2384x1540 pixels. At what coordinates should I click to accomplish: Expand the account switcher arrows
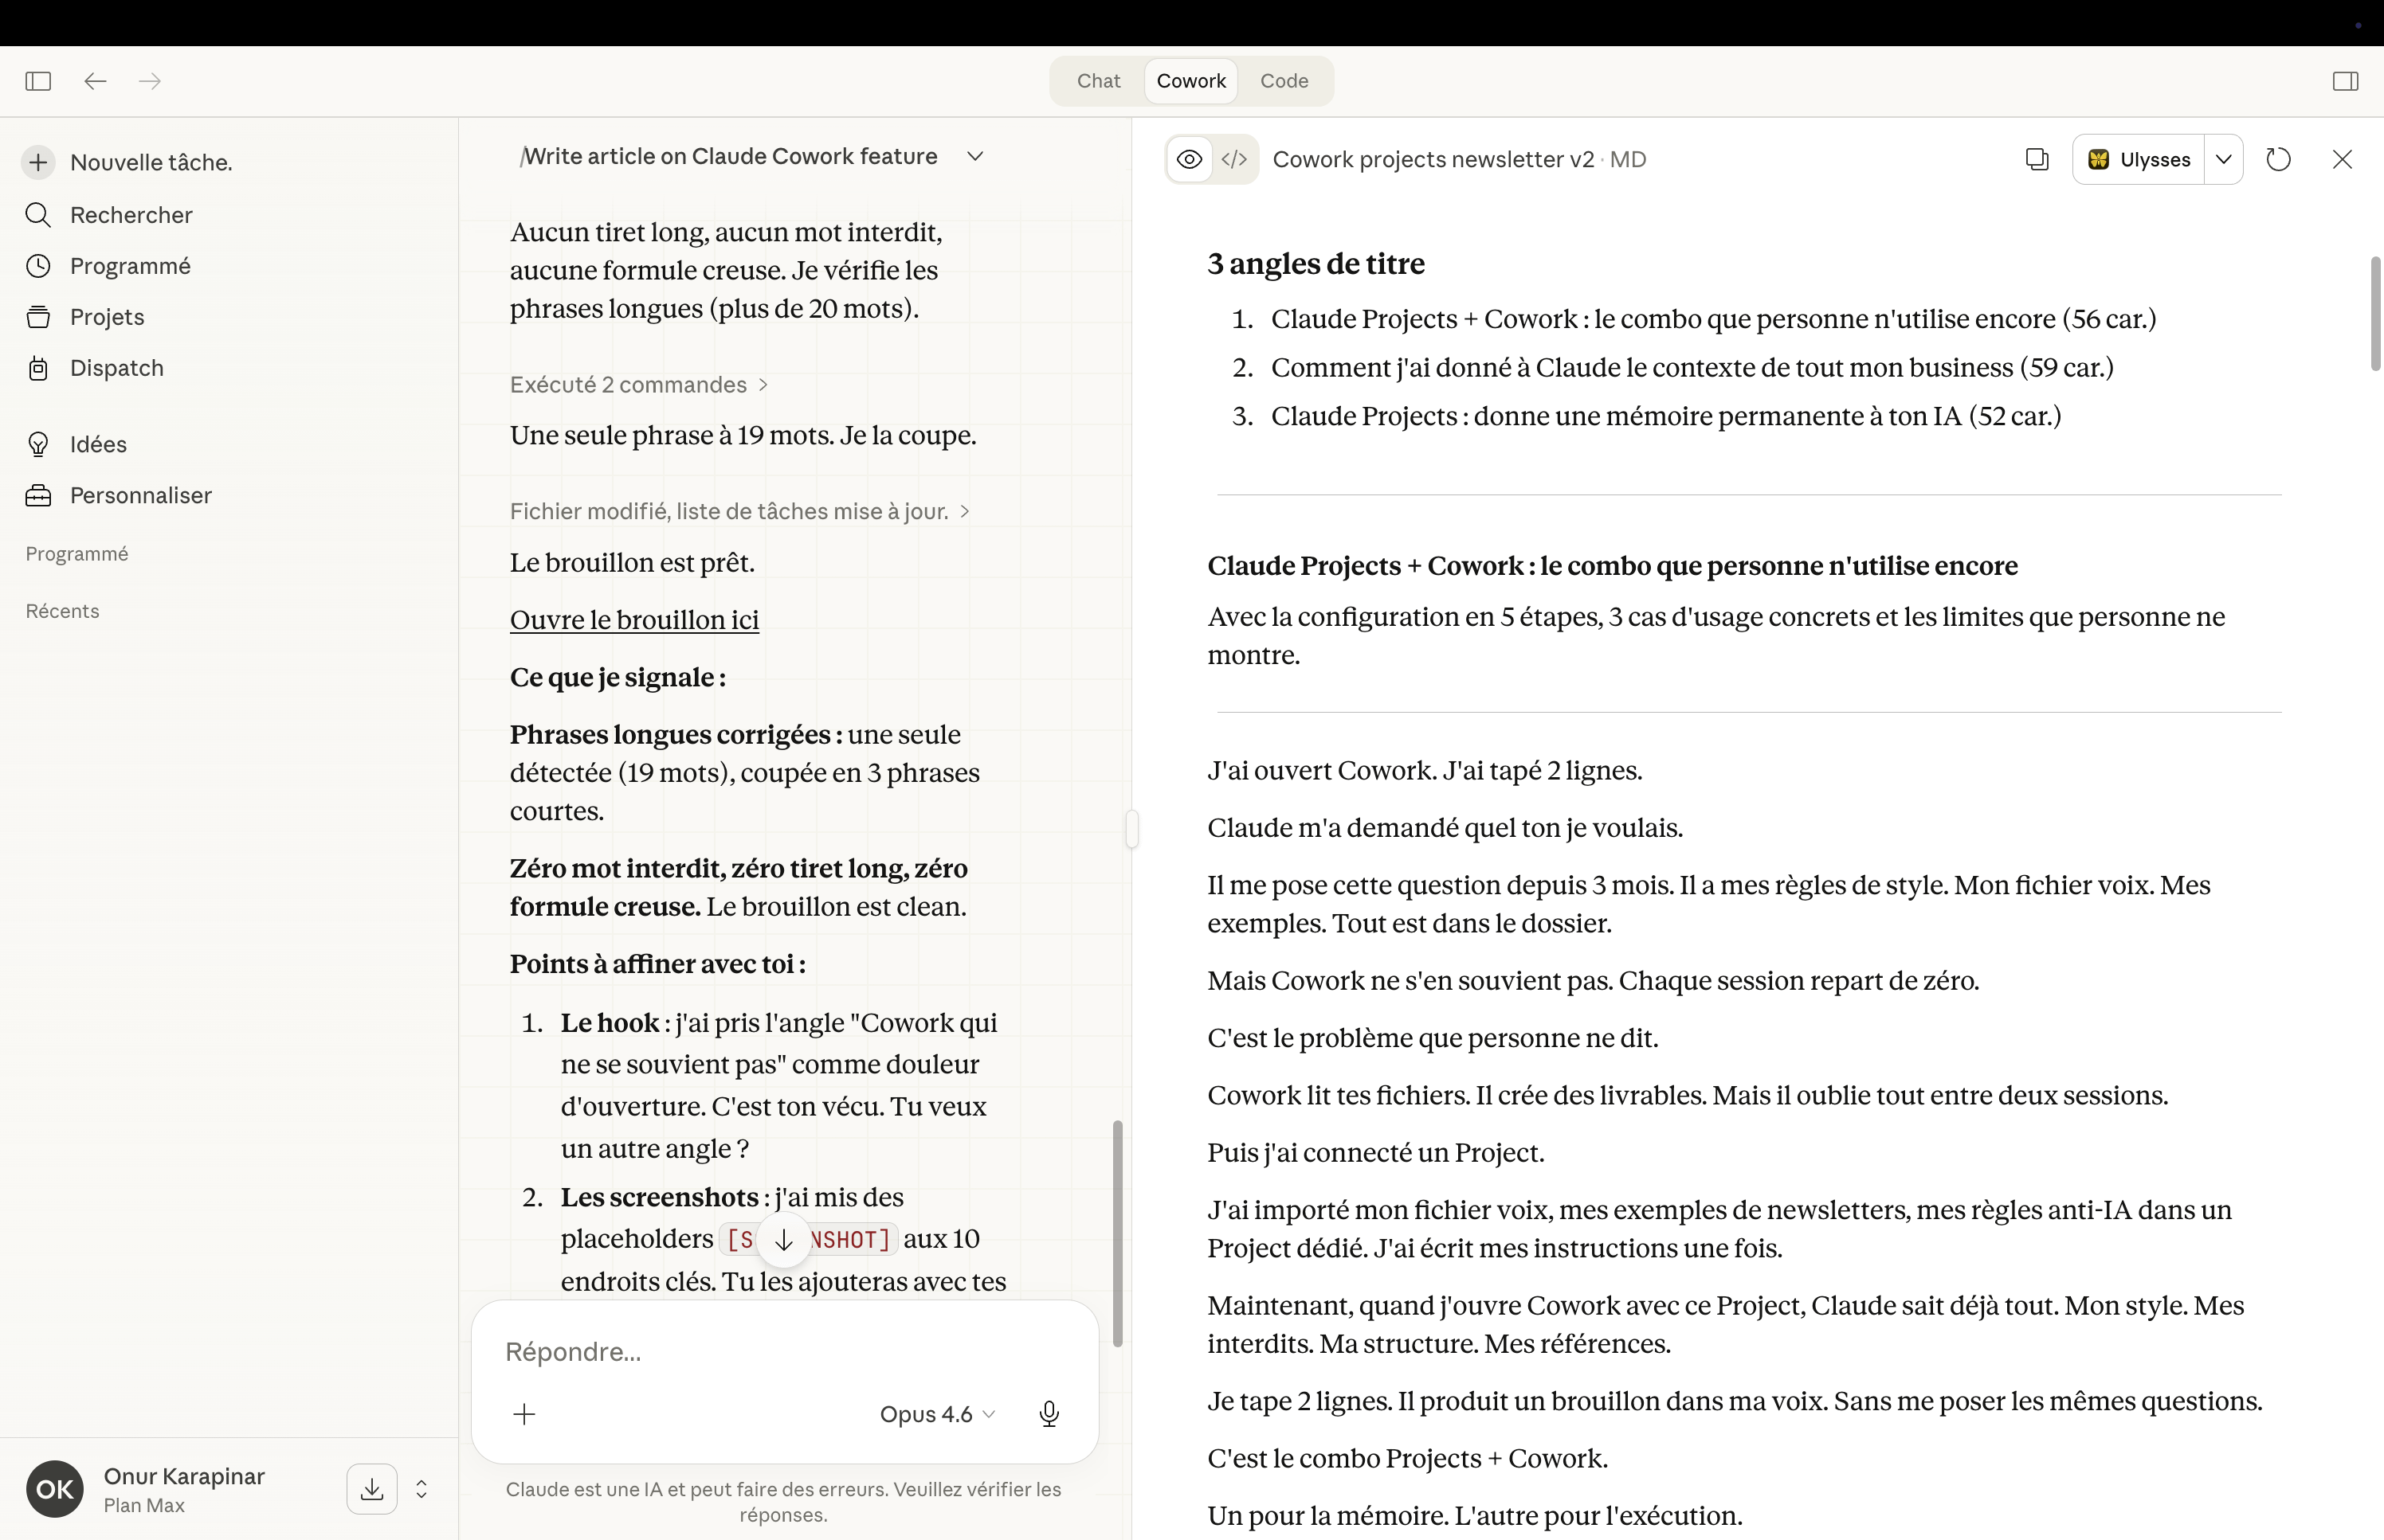(x=422, y=1489)
